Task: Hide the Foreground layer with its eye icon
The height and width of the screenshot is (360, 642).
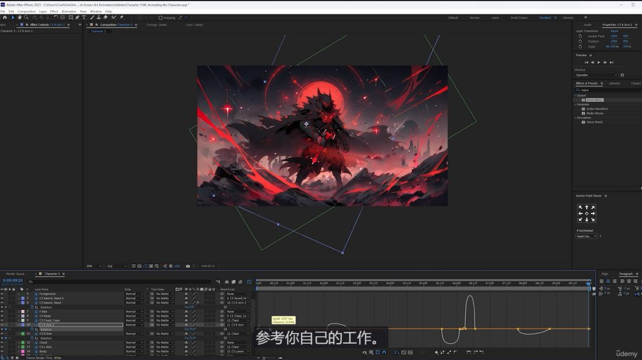Action: (2, 294)
